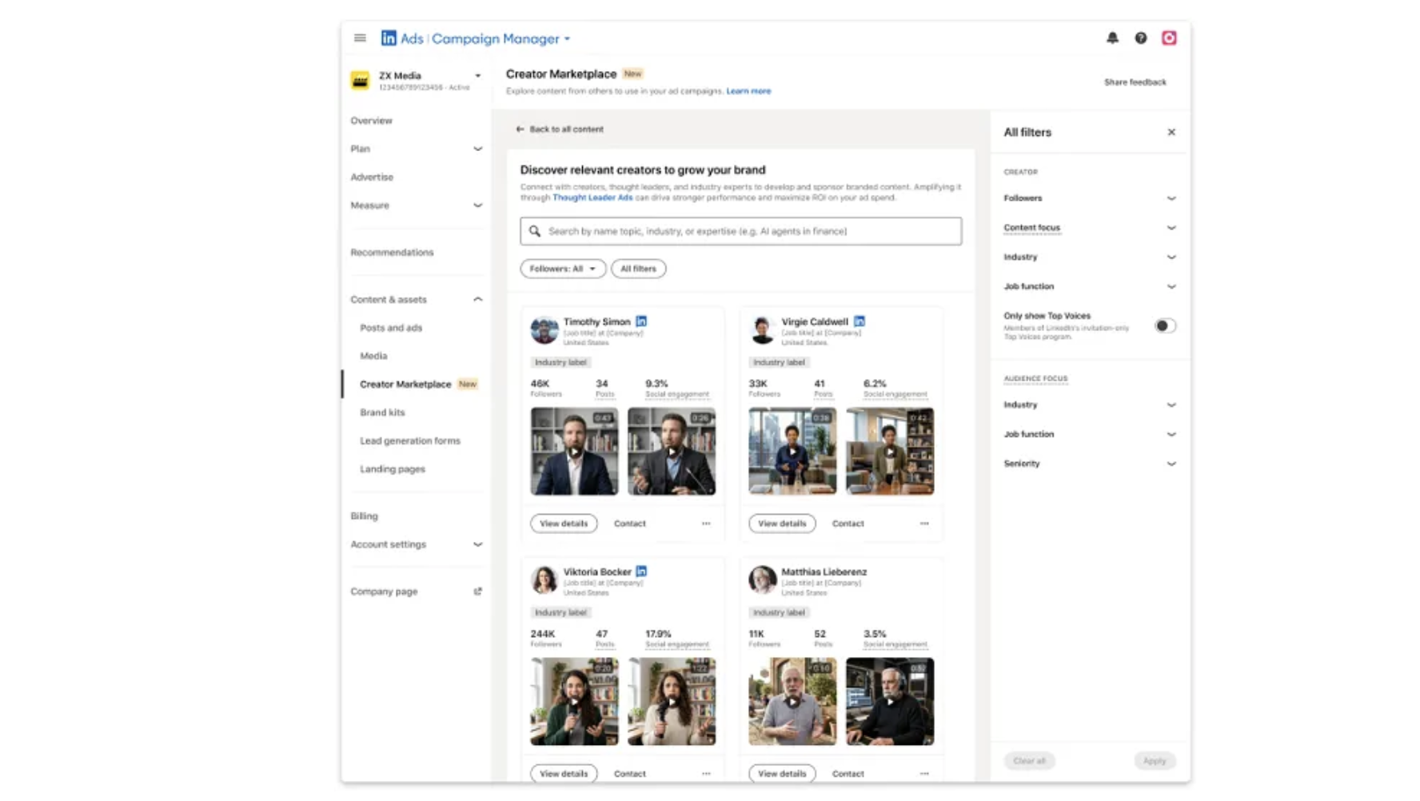
Task: Click View details for Timothy Simon
Action: point(564,524)
